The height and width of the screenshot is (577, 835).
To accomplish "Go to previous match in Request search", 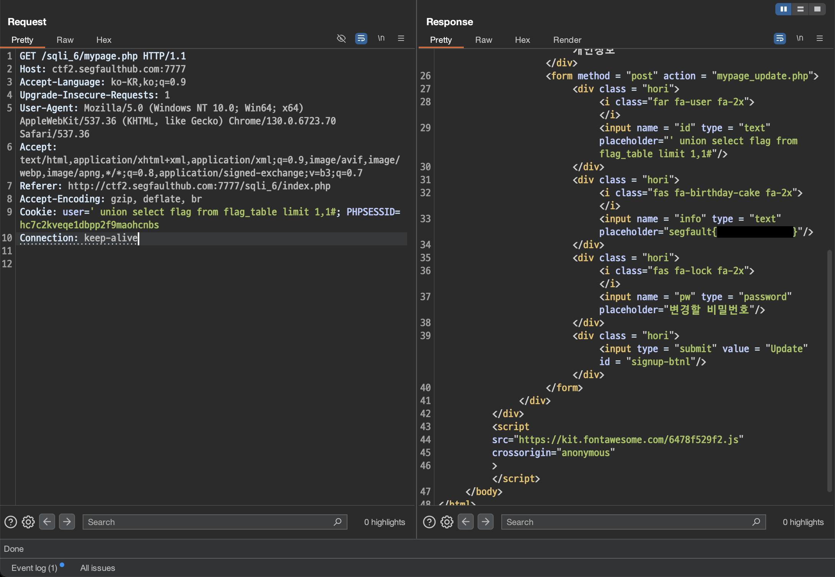I will pos(47,522).
